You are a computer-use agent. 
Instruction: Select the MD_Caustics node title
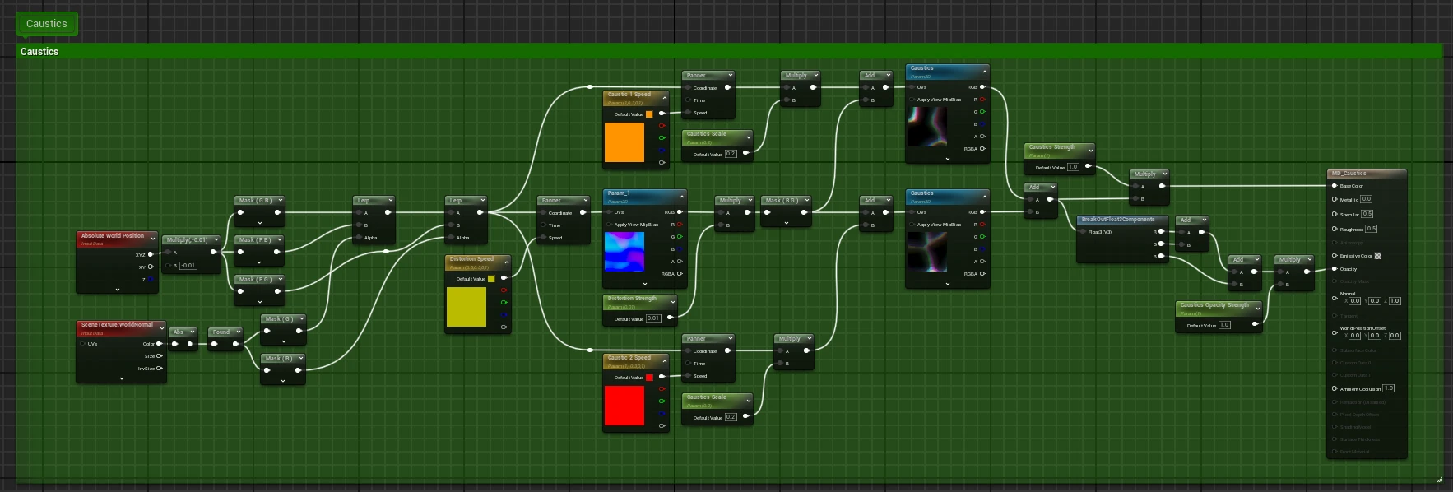(1349, 174)
